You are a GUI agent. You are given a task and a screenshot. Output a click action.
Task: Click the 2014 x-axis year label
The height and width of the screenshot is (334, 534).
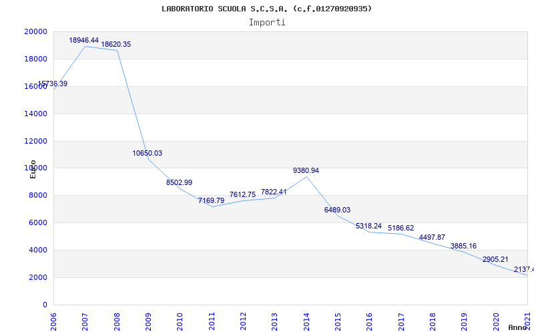click(306, 321)
